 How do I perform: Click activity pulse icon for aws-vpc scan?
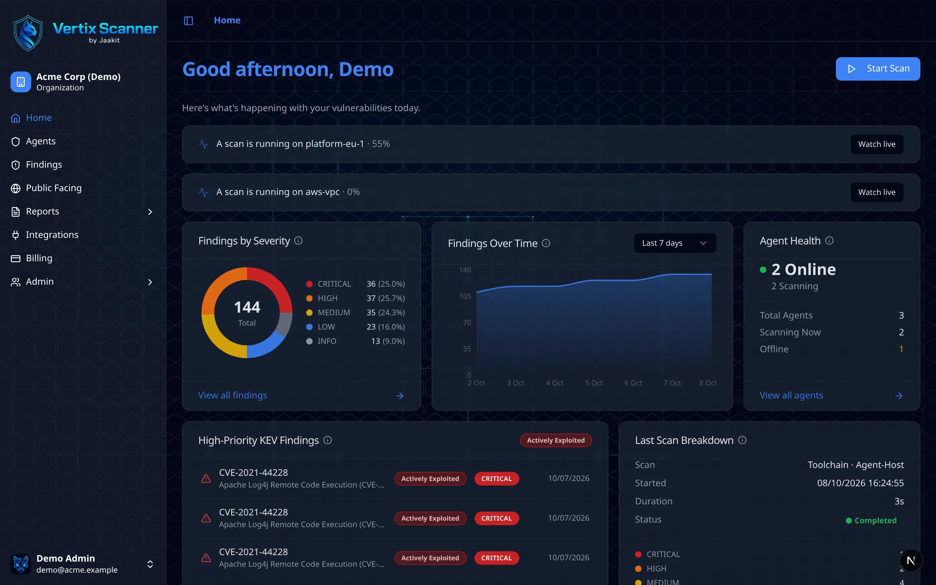point(203,192)
